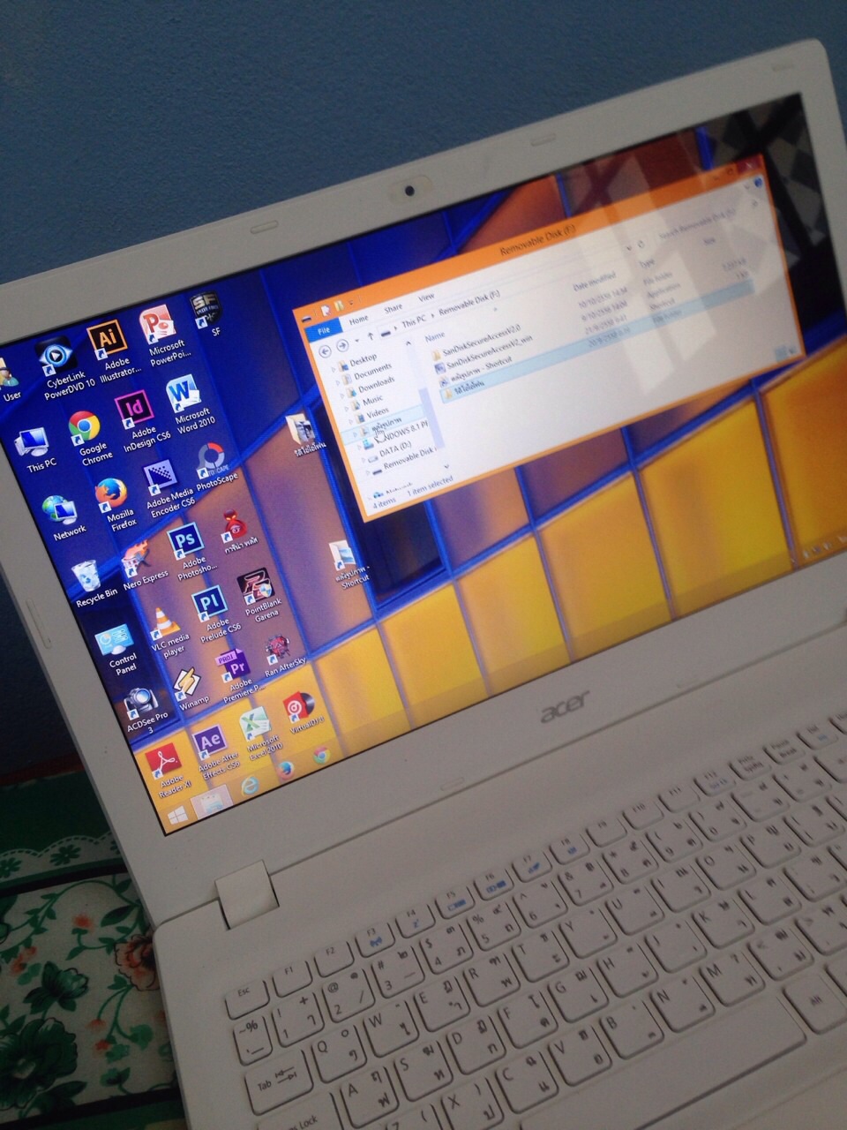Select the Mozilla Firefox desktop shortcut

point(115,503)
